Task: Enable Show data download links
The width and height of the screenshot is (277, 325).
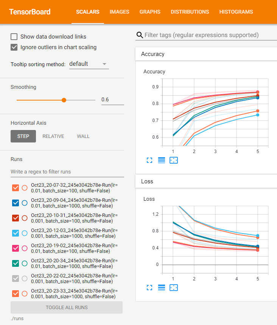Action: 14,37
